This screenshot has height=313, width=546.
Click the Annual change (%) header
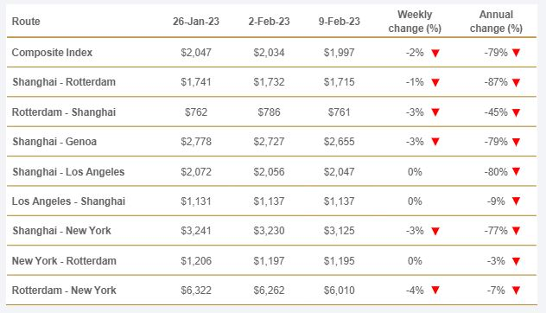(496, 22)
